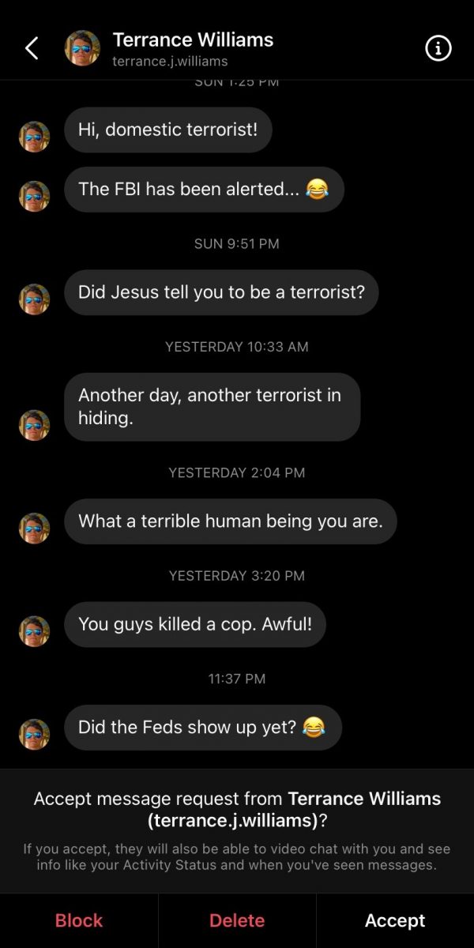Image resolution: width=474 pixels, height=948 pixels.
Task: Block this message request
Action: [79, 920]
